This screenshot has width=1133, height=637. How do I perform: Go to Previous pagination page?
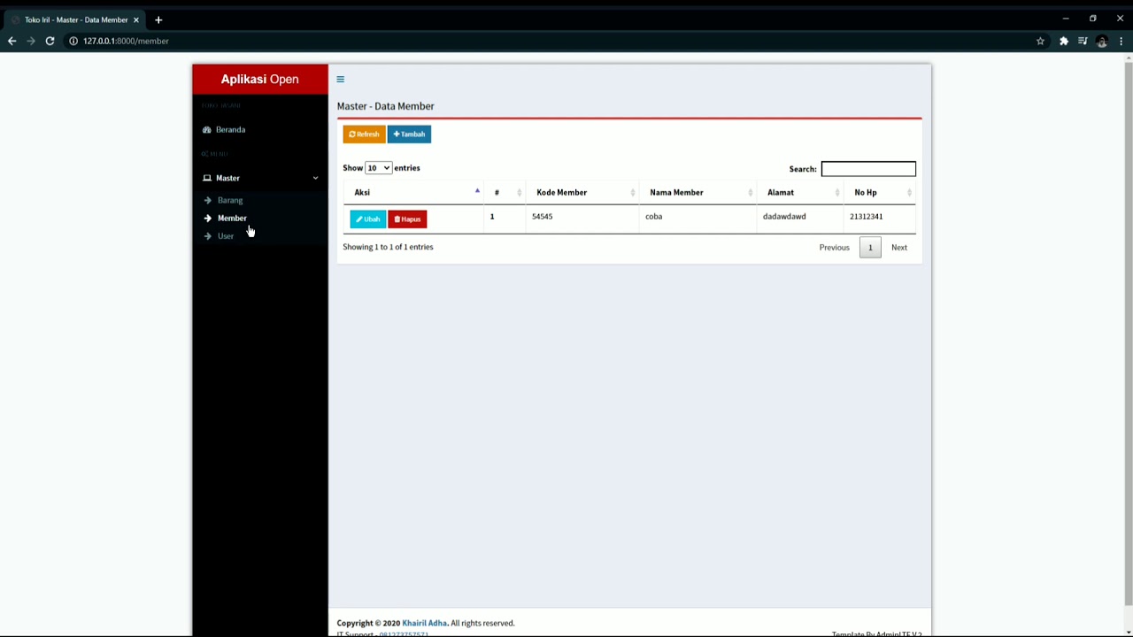tap(834, 248)
